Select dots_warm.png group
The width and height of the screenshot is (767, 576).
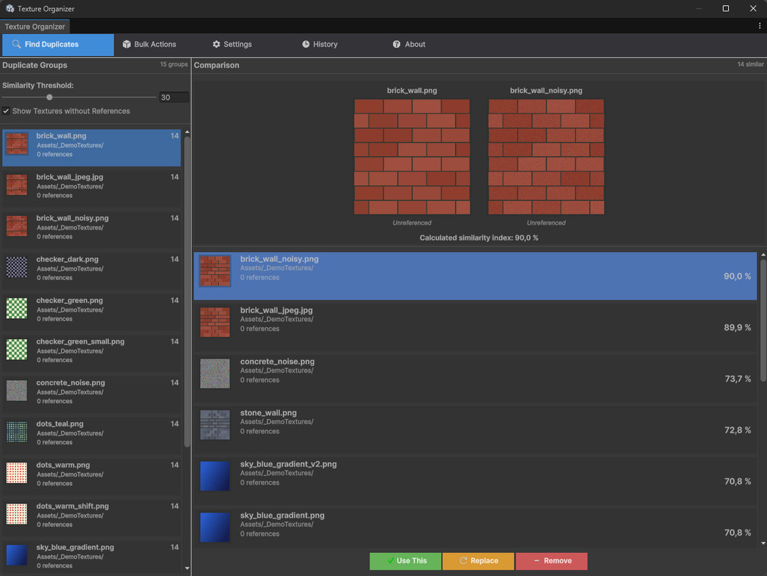click(x=91, y=476)
